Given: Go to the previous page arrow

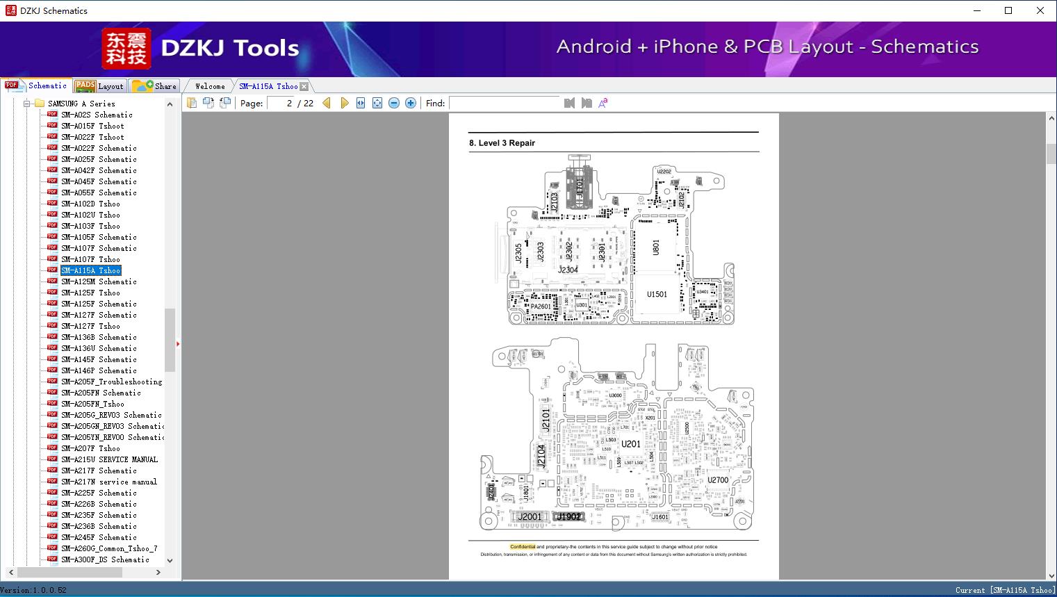Looking at the screenshot, I should point(327,103).
